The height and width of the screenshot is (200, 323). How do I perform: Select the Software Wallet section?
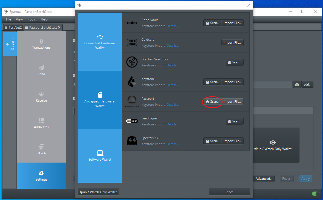[x=100, y=156]
